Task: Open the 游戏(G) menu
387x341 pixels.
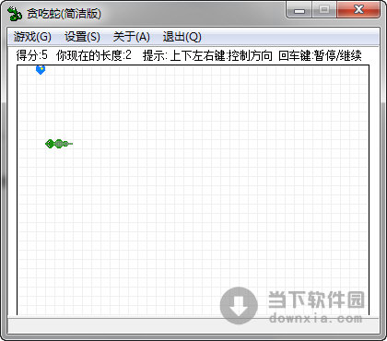Action: pyautogui.click(x=32, y=37)
